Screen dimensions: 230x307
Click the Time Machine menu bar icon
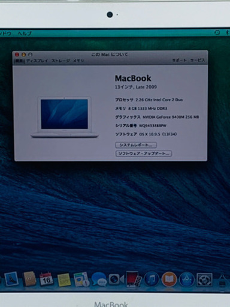pos(217,32)
